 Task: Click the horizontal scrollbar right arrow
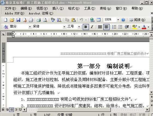147,110
